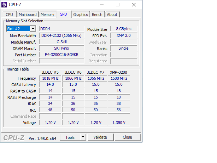Click the empty Week/Year field
Viewport: 217px width, 163px height.
point(124,42)
